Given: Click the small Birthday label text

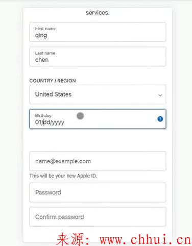Looking at the screenshot, I should (x=43, y=116).
